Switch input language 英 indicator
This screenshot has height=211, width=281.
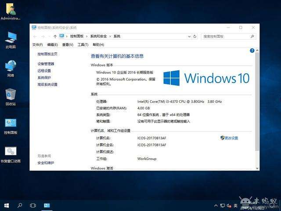click(235, 206)
